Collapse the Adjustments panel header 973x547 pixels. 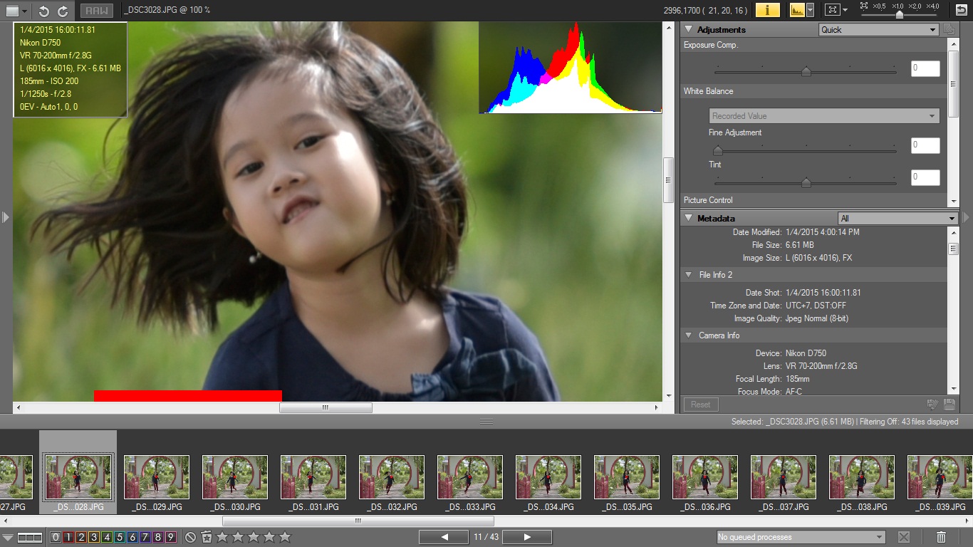click(x=688, y=30)
